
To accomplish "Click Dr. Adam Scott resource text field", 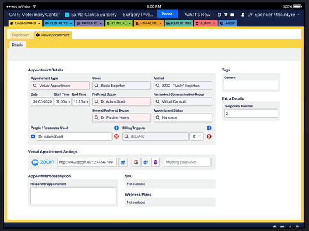I will pos(74,137).
